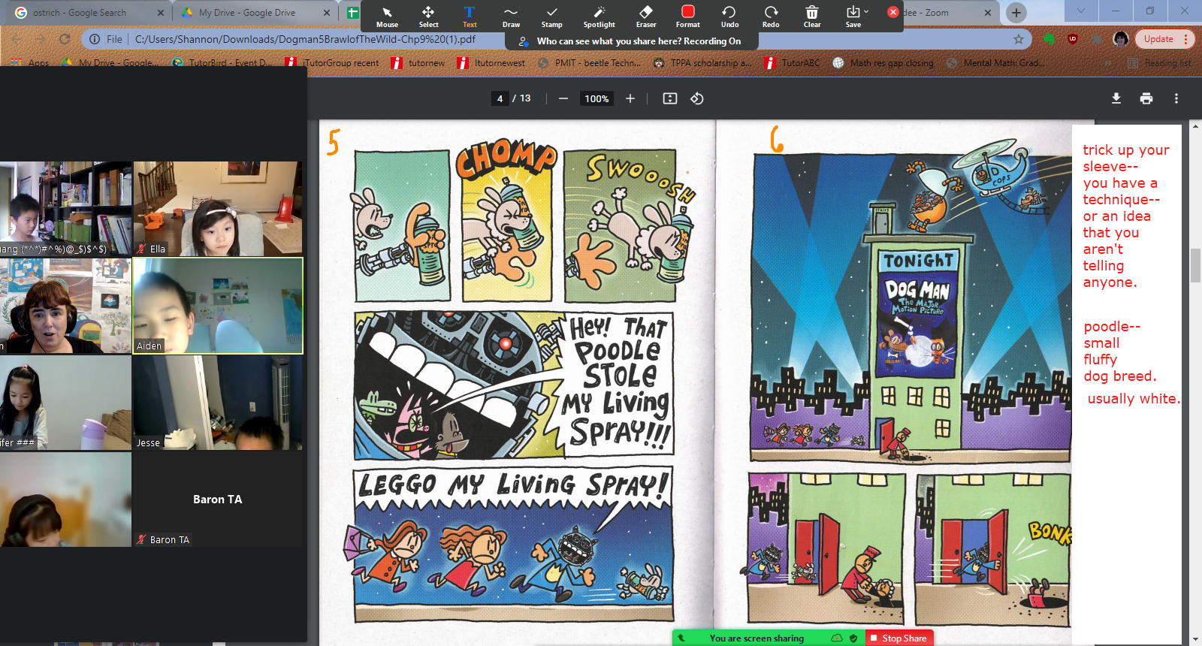Image resolution: width=1202 pixels, height=646 pixels.
Task: Open the Format color options
Action: tap(687, 17)
